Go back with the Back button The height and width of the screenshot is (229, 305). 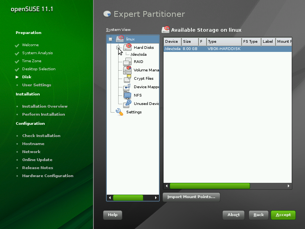click(x=258, y=215)
